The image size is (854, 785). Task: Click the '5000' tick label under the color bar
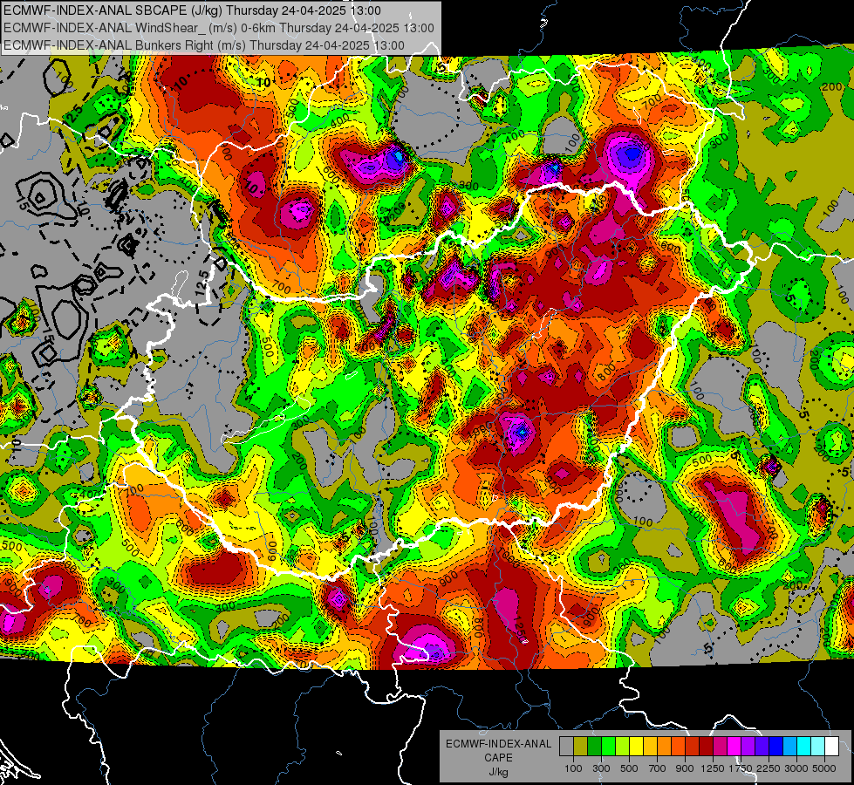click(824, 768)
